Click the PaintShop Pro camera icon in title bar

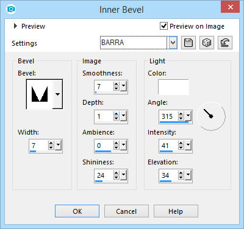click(x=11, y=9)
